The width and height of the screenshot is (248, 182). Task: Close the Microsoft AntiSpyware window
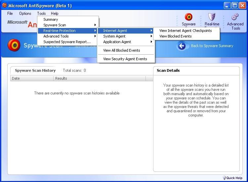[x=242, y=6]
